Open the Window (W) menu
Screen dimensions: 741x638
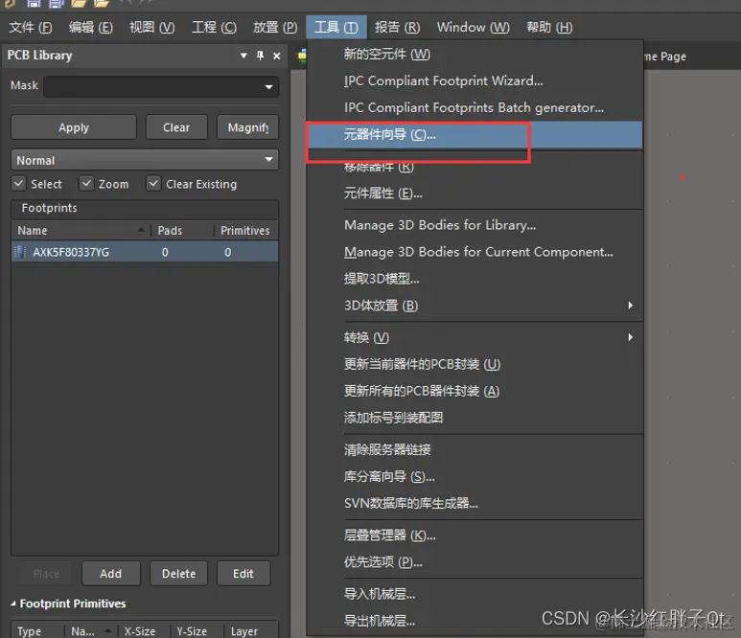(x=473, y=28)
